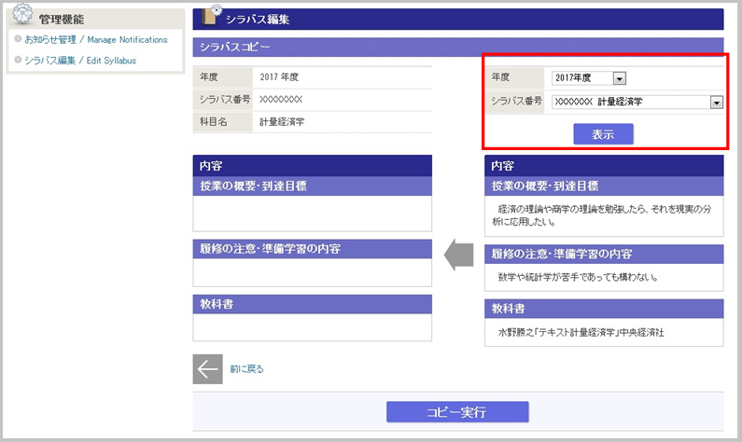Click the left シラバス番号 value XXXXXXXX

click(281, 99)
